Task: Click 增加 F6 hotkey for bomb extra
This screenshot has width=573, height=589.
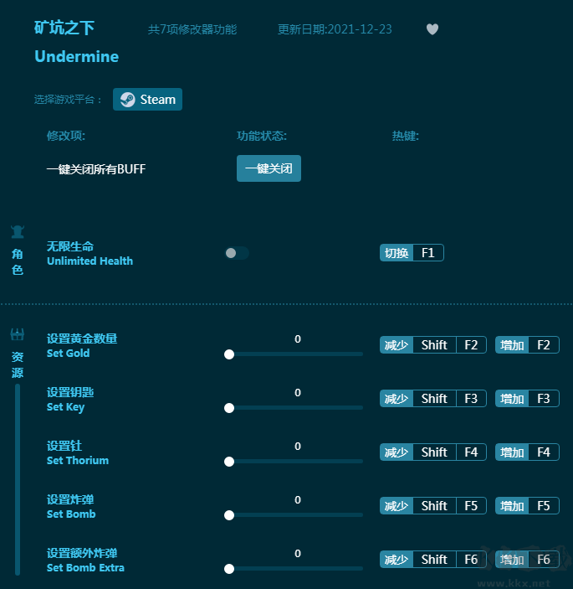Action: 527,560
